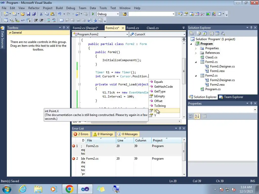The width and height of the screenshot is (259, 194).
Task: Start debugging with the green play icon
Action: point(93,14)
